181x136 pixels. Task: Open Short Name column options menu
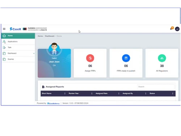point(65,94)
